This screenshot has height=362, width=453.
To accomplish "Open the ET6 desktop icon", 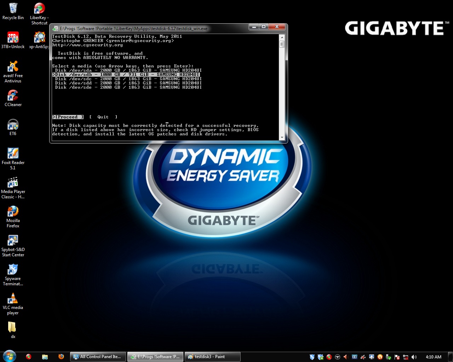I will click(13, 127).
